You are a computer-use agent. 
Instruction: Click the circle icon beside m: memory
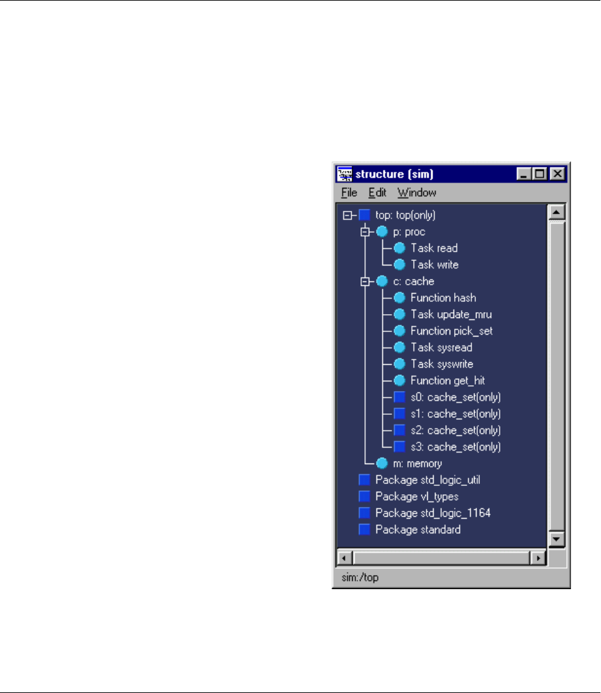(382, 463)
